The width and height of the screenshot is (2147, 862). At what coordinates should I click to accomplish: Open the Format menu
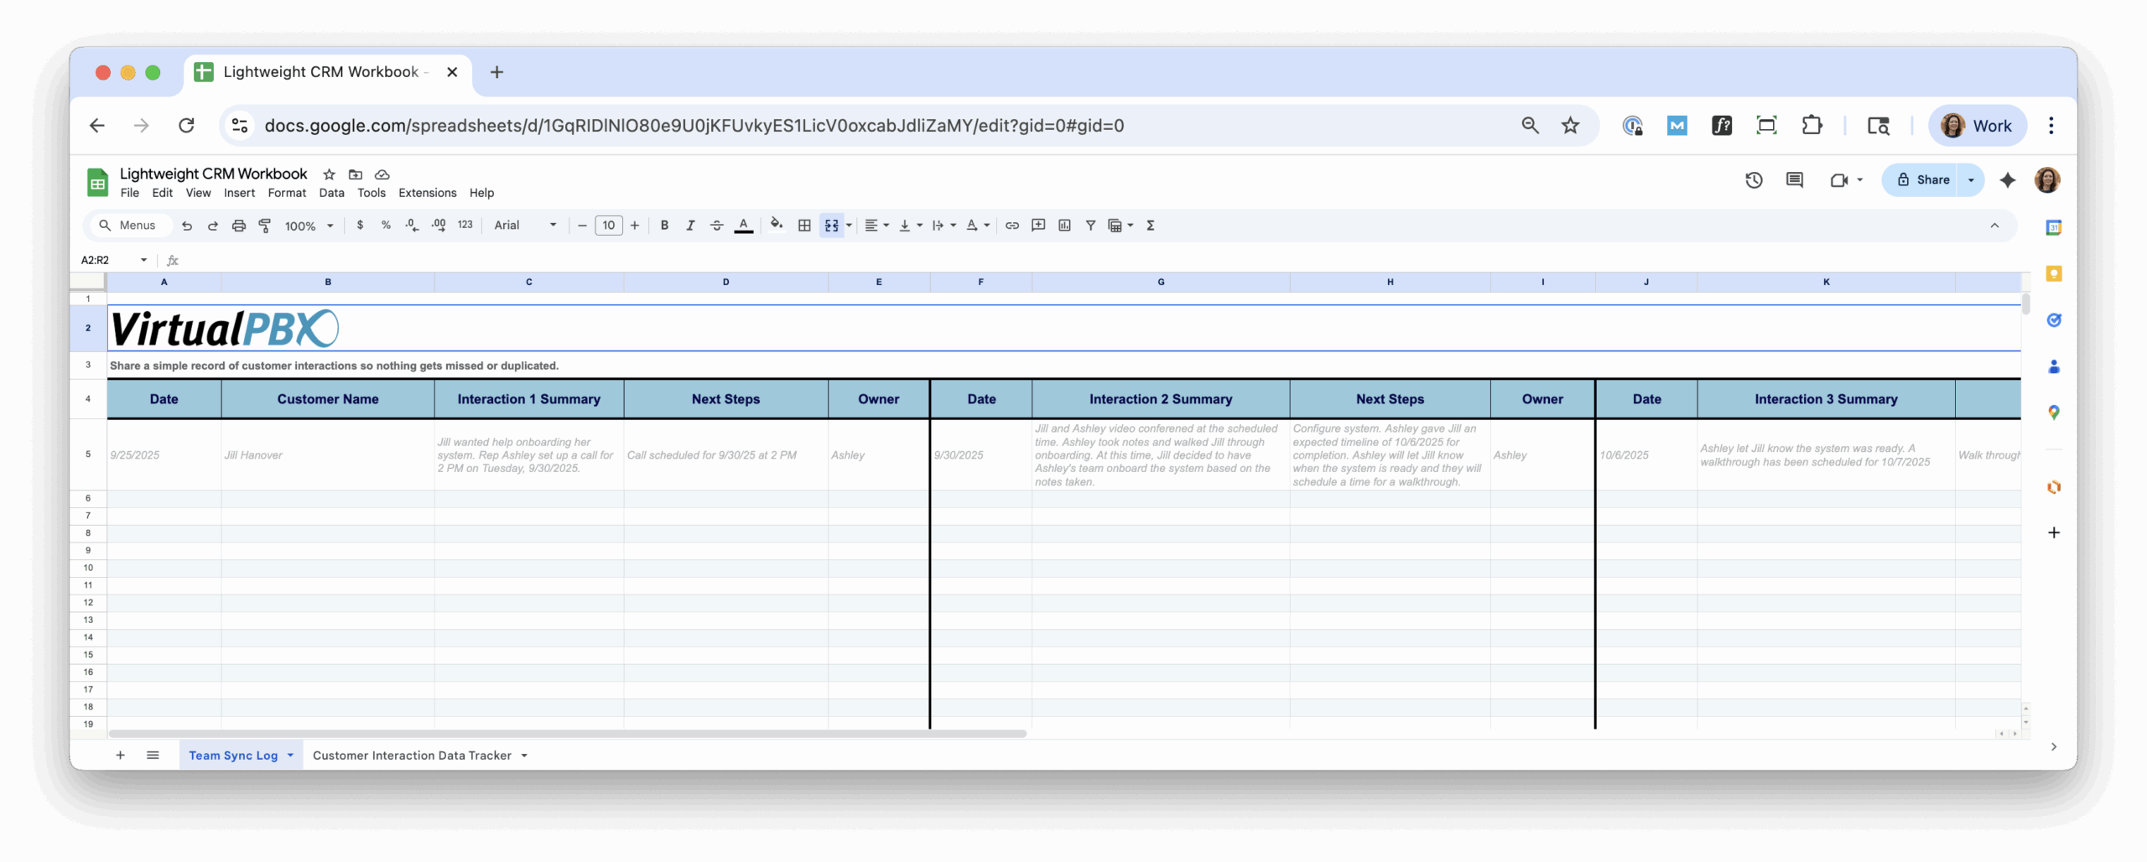(287, 193)
